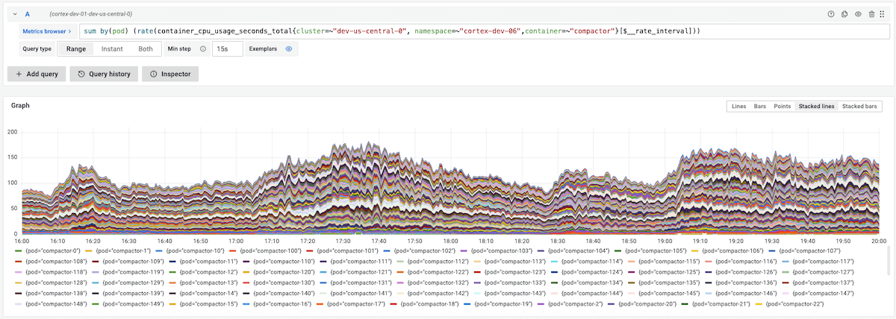Viewport: 896px width, 319px height.
Task: Delete query A with the trash icon
Action: (871, 14)
